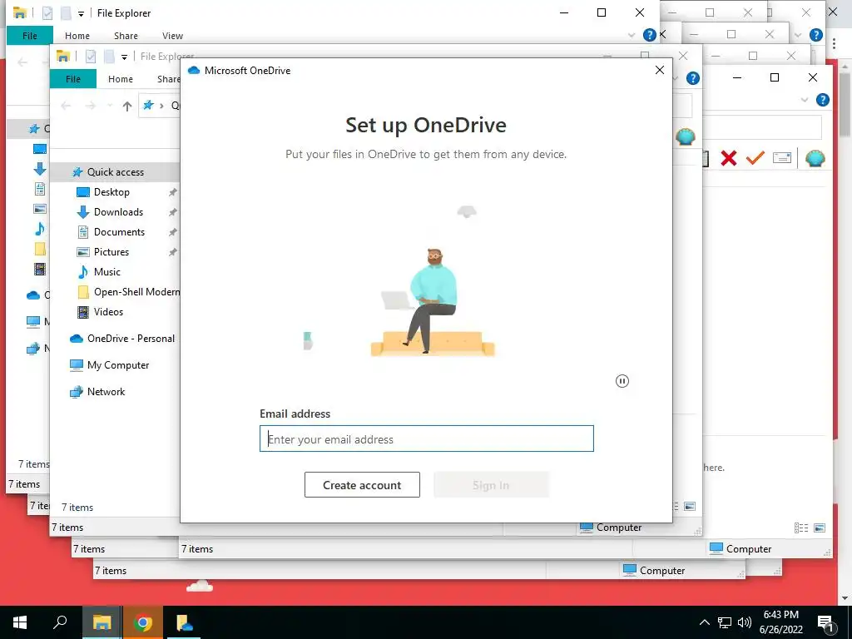The width and height of the screenshot is (852, 639).
Task: Select My Computer in navigation pane
Action: click(x=118, y=365)
